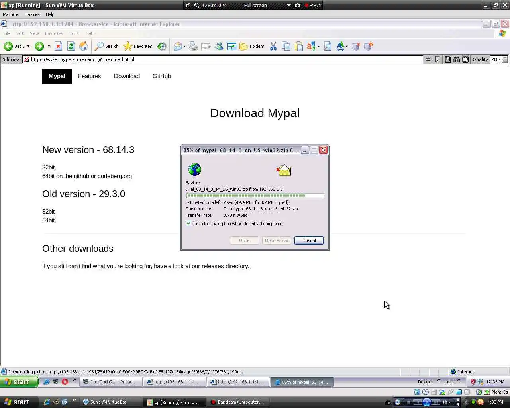
Task: Click the IE Back arrow button
Action: pyautogui.click(x=14, y=46)
